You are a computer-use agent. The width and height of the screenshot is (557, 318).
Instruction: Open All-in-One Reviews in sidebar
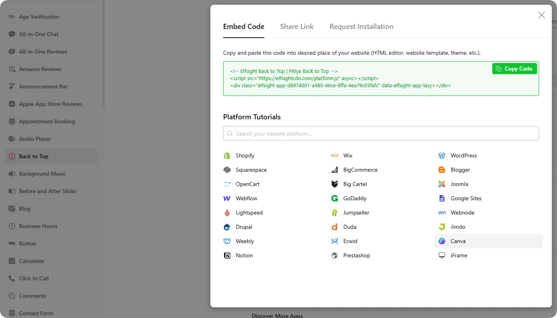(x=51, y=52)
